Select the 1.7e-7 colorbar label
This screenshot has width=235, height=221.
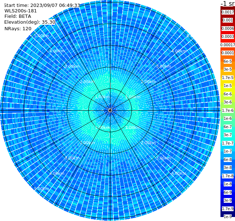228,143
